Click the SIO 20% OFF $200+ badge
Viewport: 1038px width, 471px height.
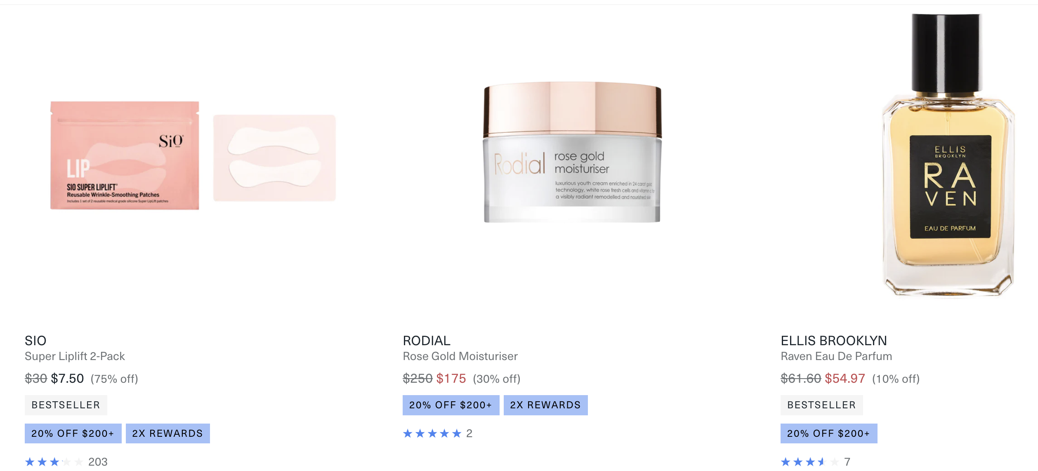tap(73, 433)
